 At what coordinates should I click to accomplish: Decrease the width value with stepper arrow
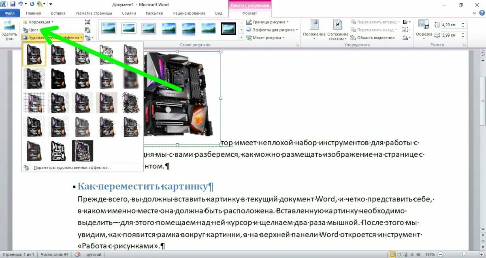(464, 37)
